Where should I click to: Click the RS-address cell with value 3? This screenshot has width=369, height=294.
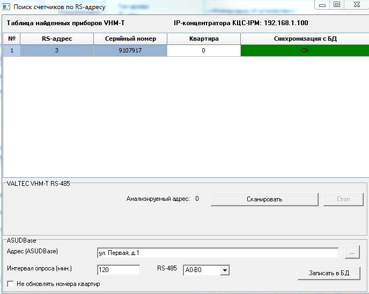[x=57, y=50]
